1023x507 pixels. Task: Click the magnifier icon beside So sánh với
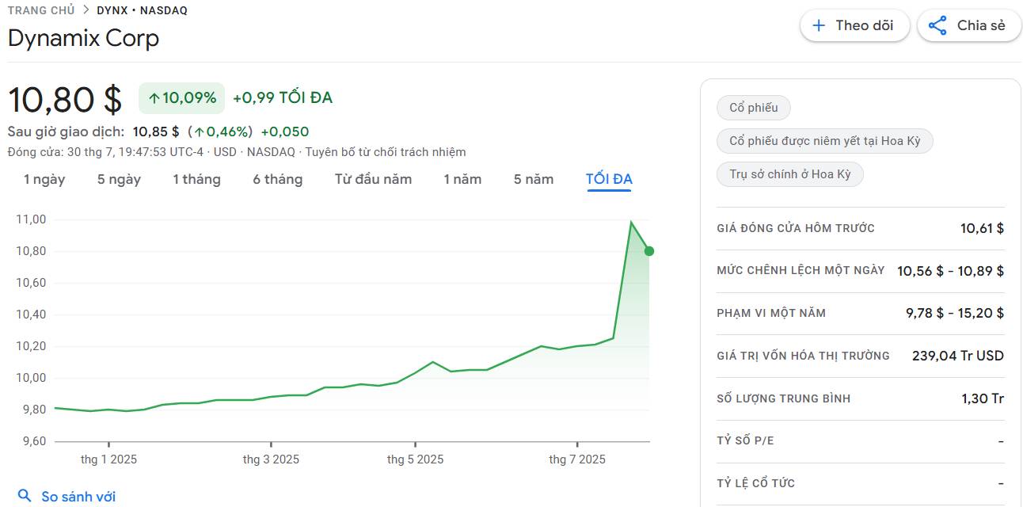pos(25,496)
